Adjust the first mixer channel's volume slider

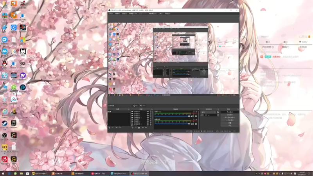tap(172, 116)
